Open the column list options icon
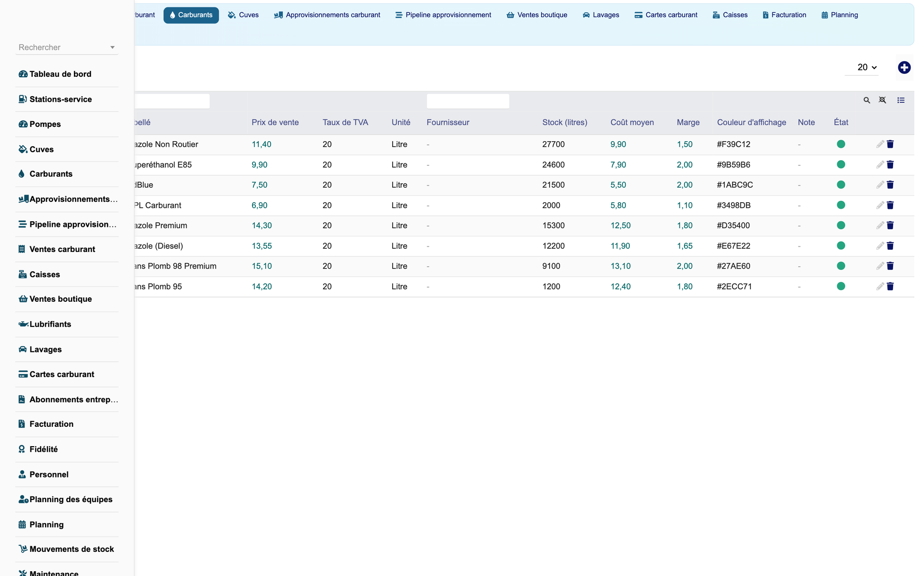922x576 pixels. [x=901, y=100]
